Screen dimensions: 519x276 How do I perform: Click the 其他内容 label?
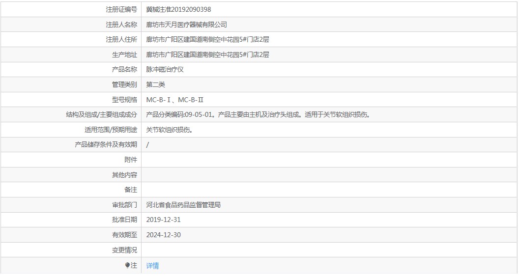[124, 175]
